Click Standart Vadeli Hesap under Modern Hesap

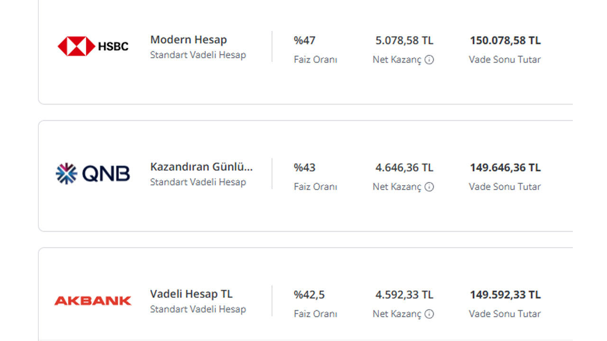[198, 55]
